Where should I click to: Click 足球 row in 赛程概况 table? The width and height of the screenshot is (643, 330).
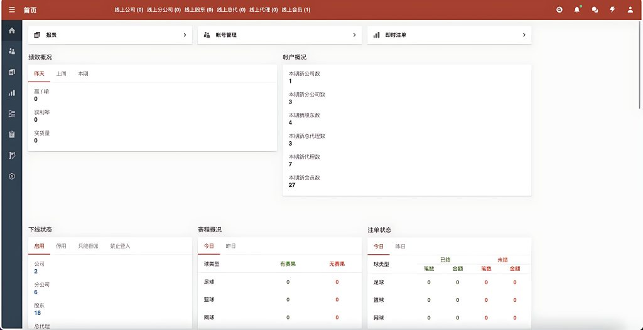(x=279, y=282)
